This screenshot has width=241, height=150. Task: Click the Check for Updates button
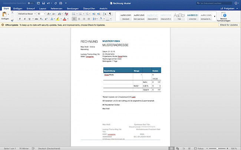(229, 25)
